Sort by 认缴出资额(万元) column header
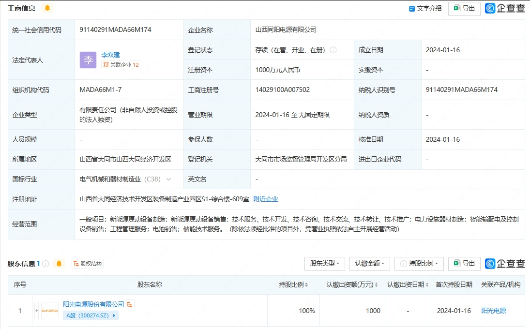The height and width of the screenshot is (329, 530). (352, 285)
